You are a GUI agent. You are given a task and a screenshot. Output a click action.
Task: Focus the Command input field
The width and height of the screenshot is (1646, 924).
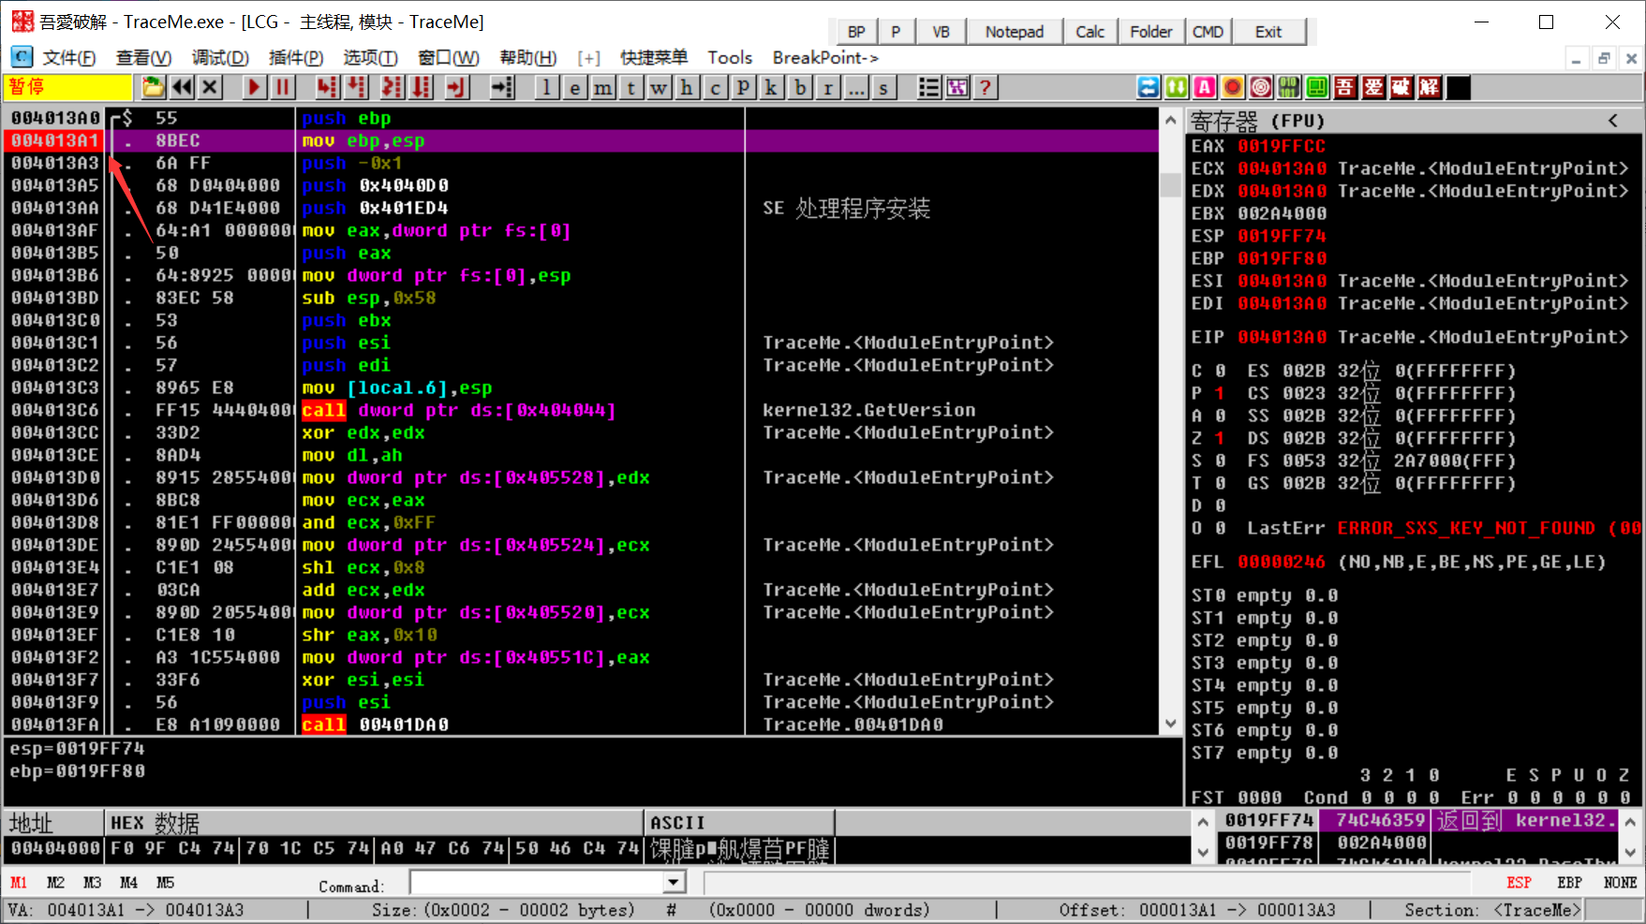pyautogui.click(x=538, y=883)
